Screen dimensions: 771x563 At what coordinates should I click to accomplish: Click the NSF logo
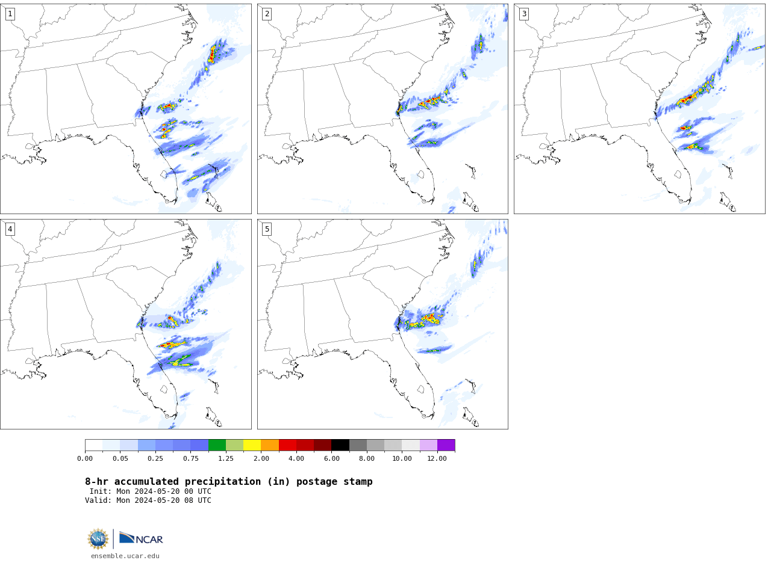[x=98, y=539]
